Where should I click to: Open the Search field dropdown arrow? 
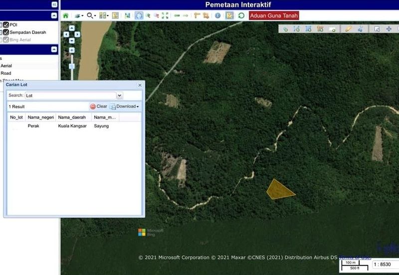click(x=119, y=95)
